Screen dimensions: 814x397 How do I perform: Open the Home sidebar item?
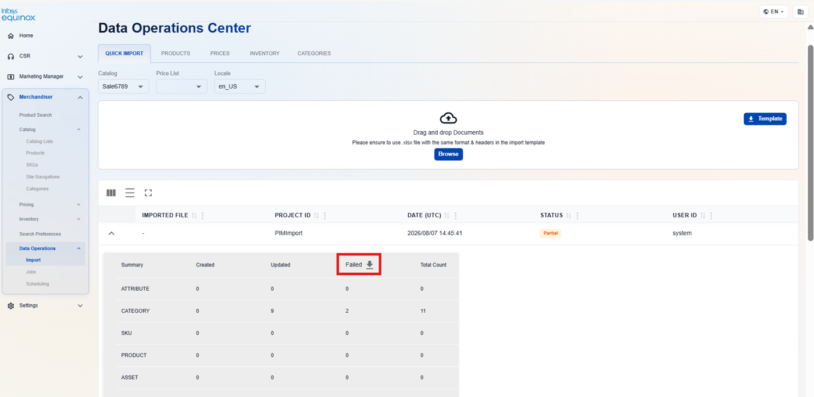point(26,35)
